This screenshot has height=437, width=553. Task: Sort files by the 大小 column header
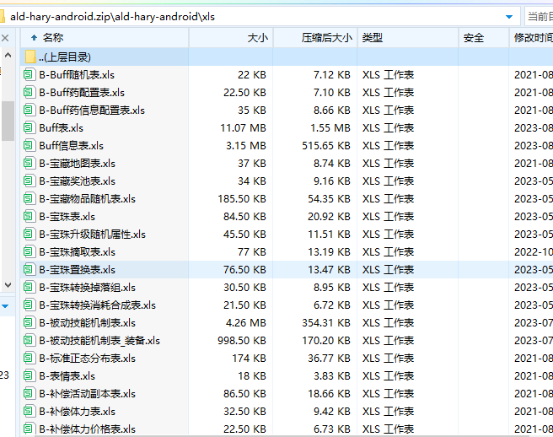[x=257, y=37]
